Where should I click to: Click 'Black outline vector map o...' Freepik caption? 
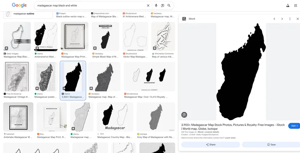pos(71,17)
